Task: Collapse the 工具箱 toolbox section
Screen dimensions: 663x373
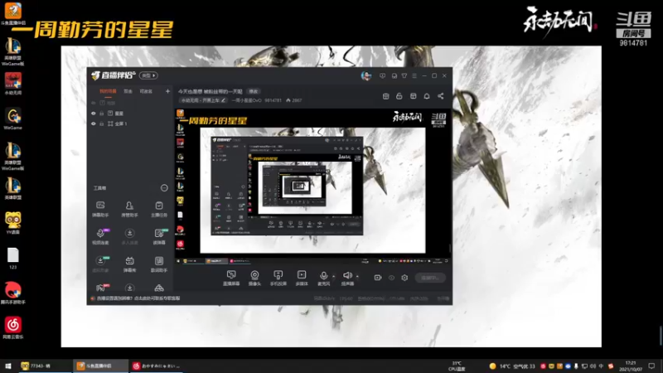Action: click(x=164, y=188)
